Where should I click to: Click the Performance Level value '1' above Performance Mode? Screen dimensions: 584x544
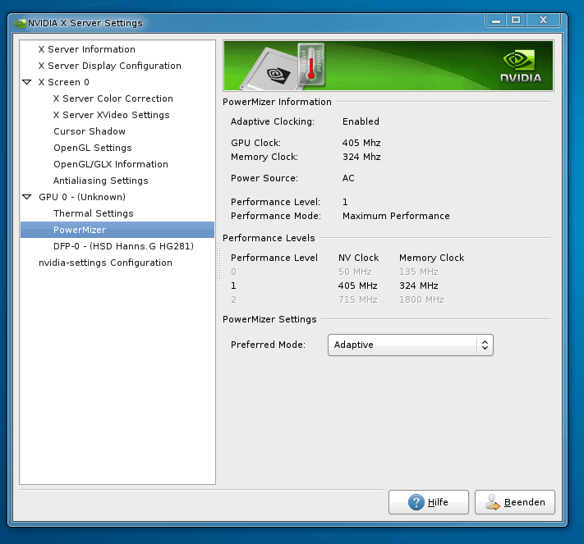(x=345, y=202)
